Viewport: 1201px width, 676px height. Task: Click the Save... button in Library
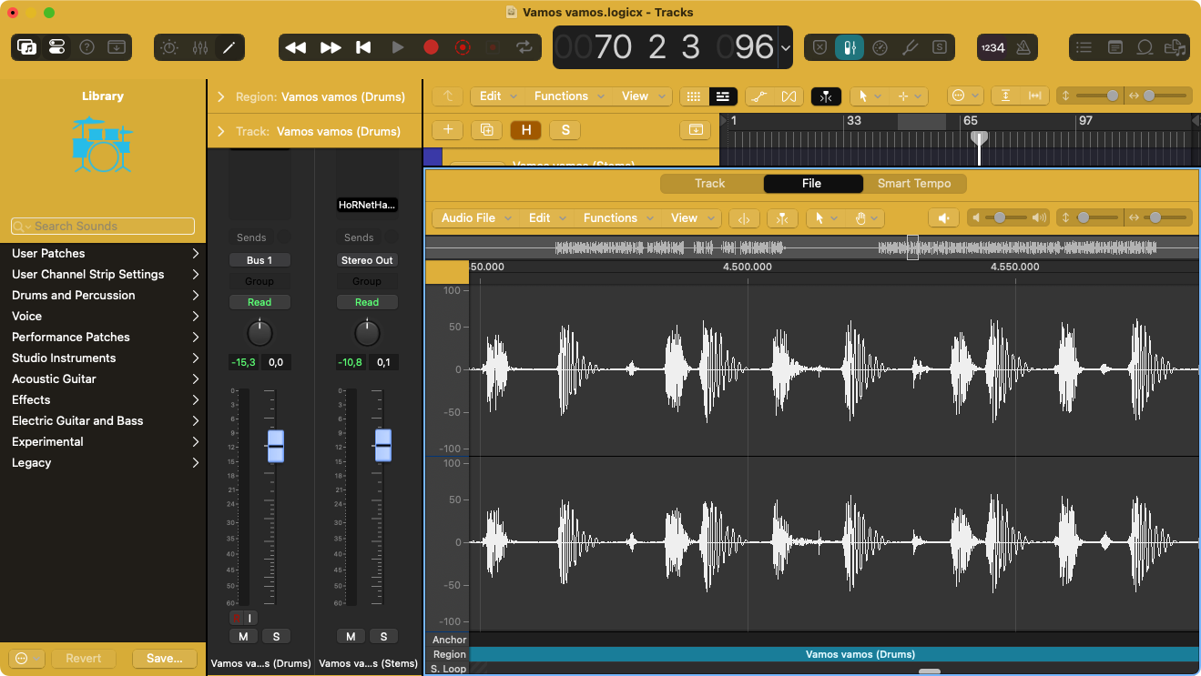click(164, 658)
